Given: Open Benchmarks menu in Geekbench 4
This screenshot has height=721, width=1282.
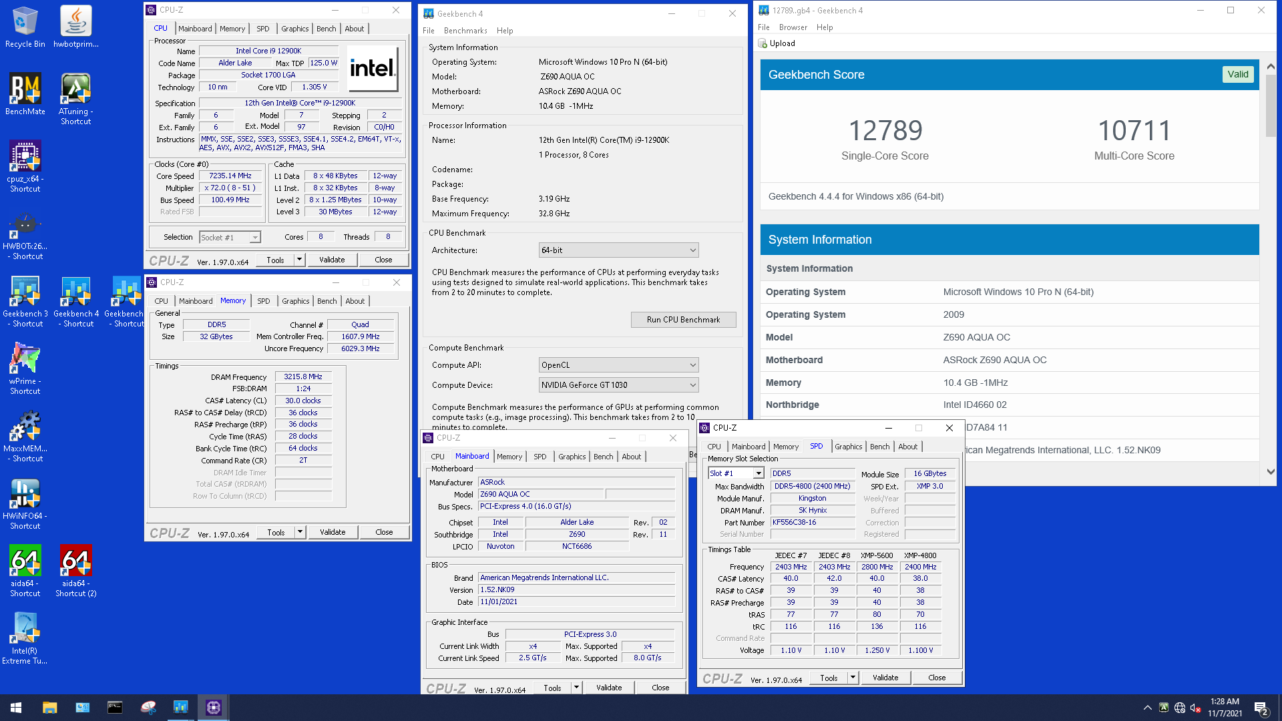Looking at the screenshot, I should (x=465, y=31).
